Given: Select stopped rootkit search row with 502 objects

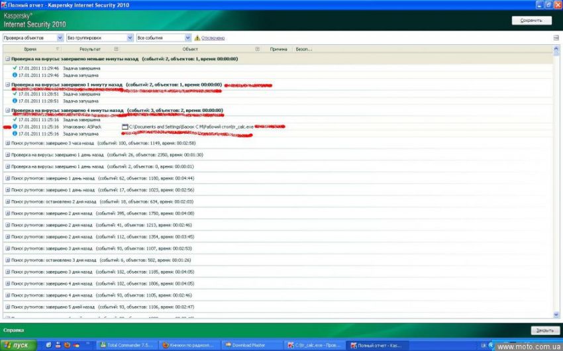Looking at the screenshot, I should tap(278, 260).
